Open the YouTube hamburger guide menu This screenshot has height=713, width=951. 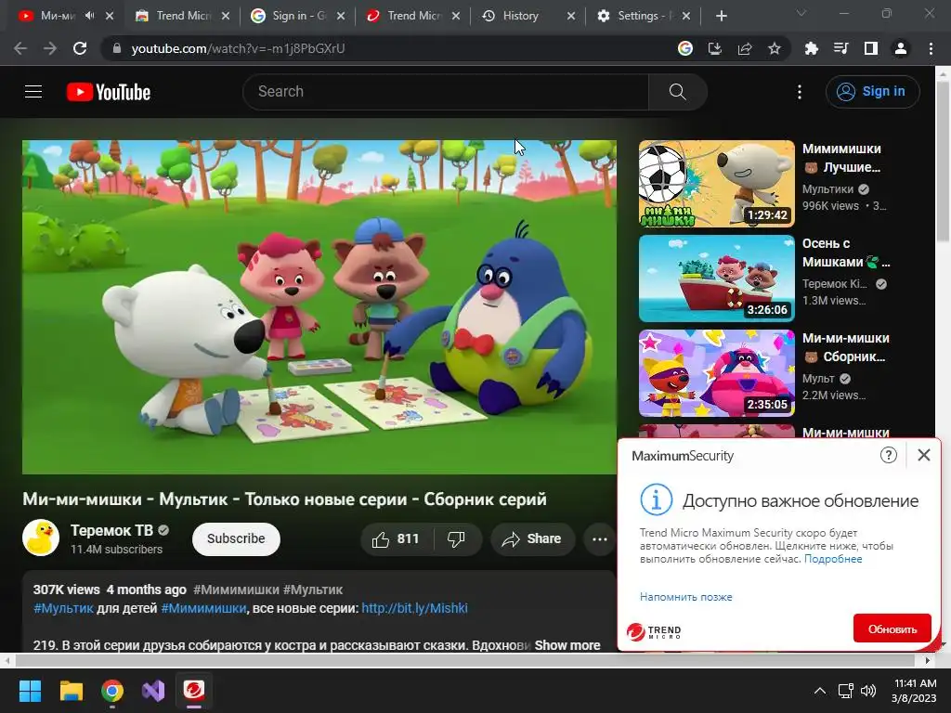pyautogui.click(x=33, y=92)
